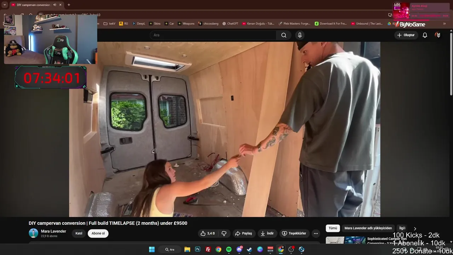Subscribe using the Abone ol button
Image resolution: width=453 pixels, height=255 pixels.
[x=98, y=233]
